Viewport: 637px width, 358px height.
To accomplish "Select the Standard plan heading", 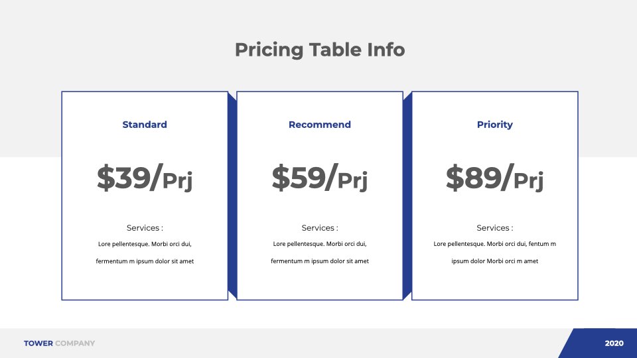I will 145,125.
